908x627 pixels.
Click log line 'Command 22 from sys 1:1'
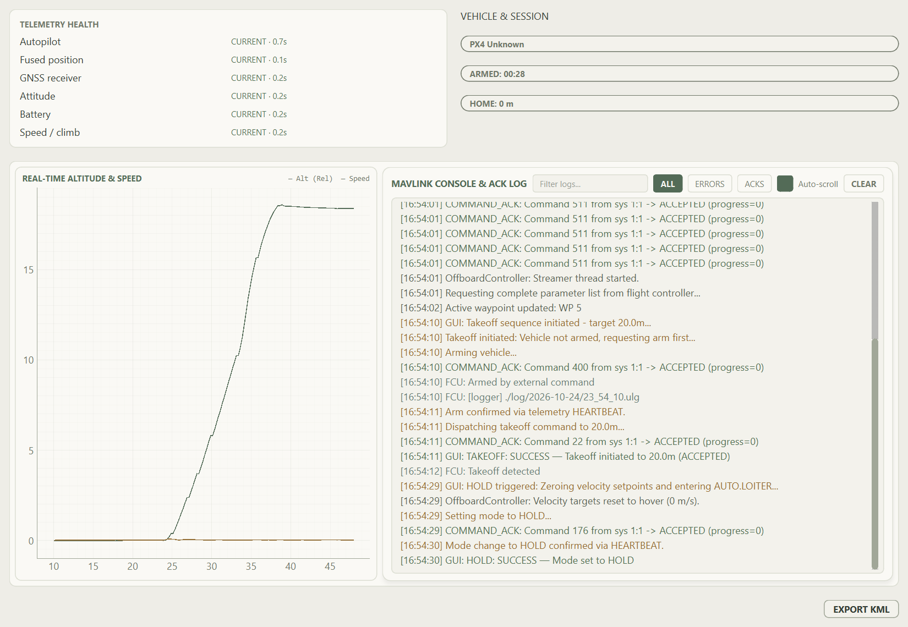(579, 442)
